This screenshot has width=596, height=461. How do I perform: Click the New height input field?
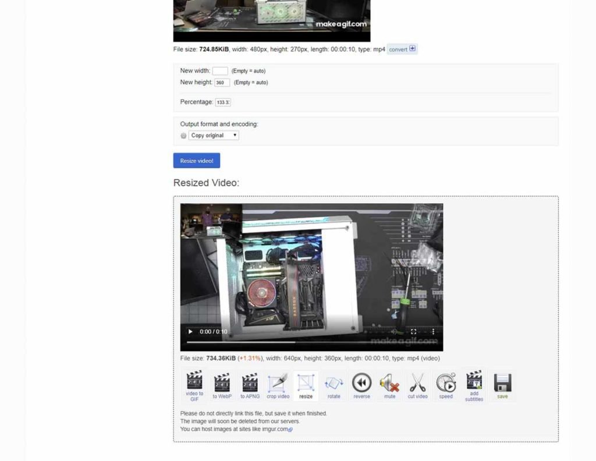[x=222, y=83]
